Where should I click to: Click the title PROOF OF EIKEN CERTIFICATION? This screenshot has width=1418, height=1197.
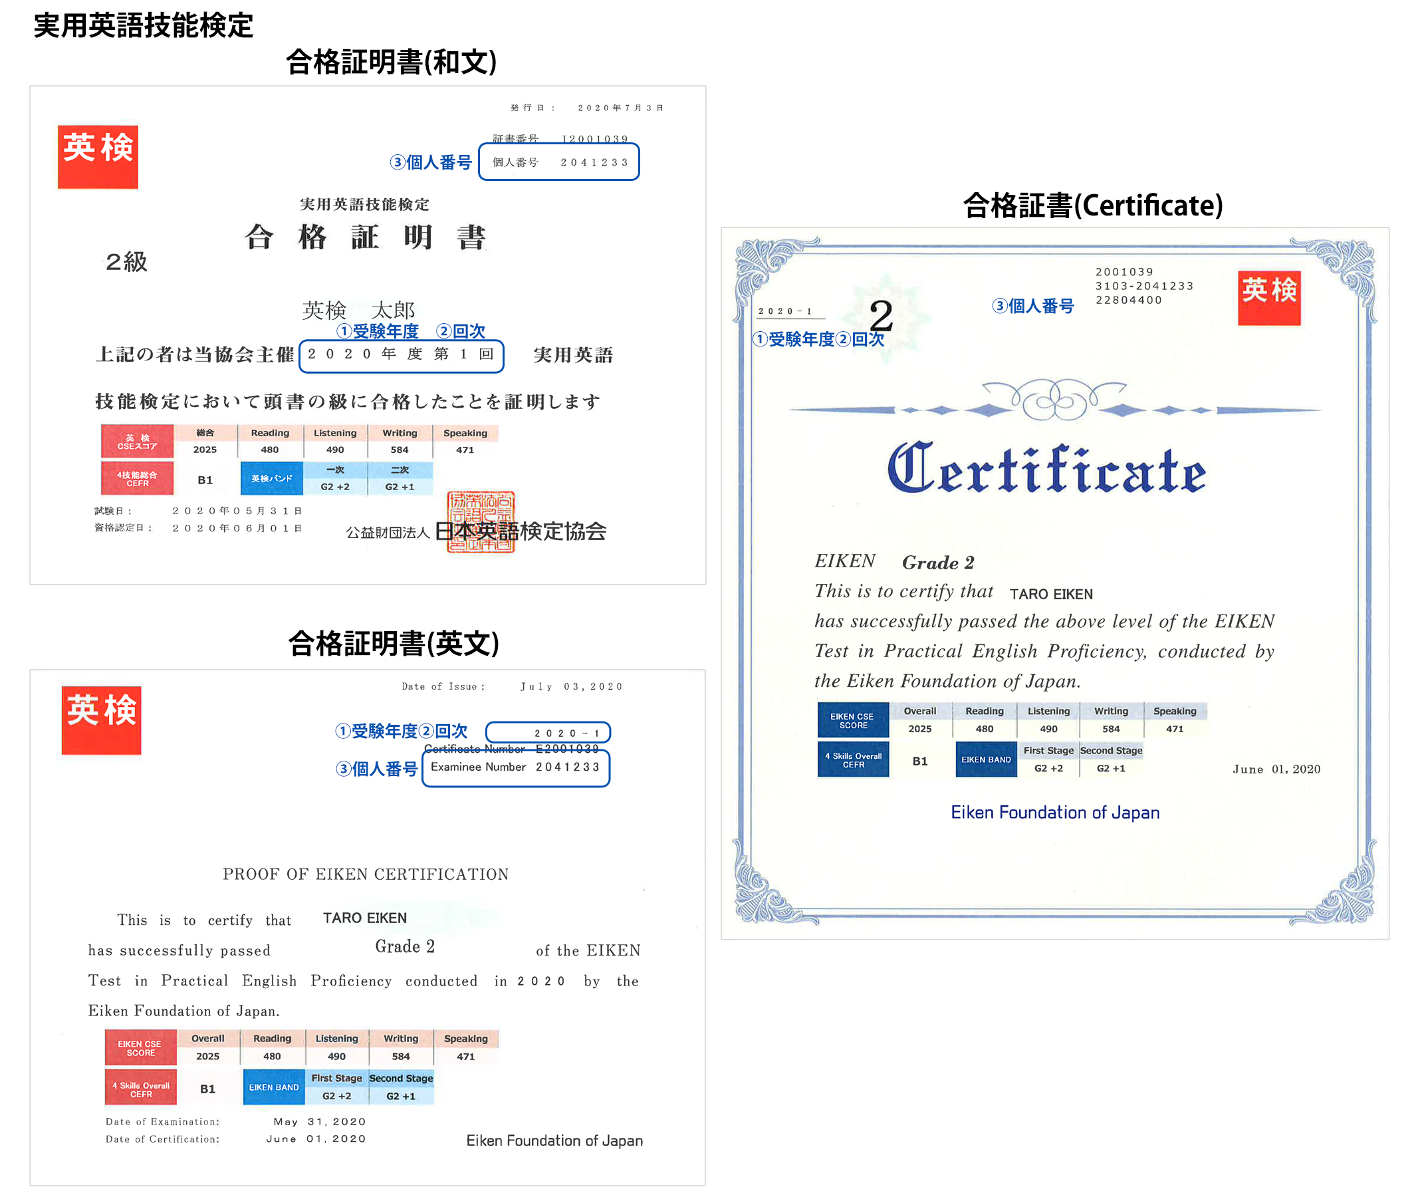pos(366,874)
